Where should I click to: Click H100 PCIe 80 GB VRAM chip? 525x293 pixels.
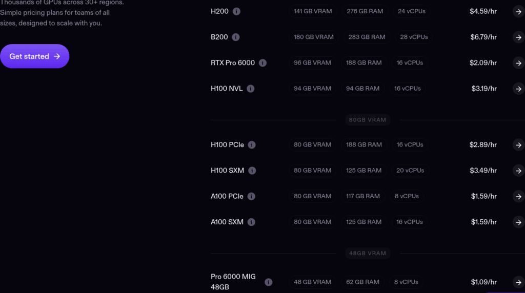click(x=312, y=145)
